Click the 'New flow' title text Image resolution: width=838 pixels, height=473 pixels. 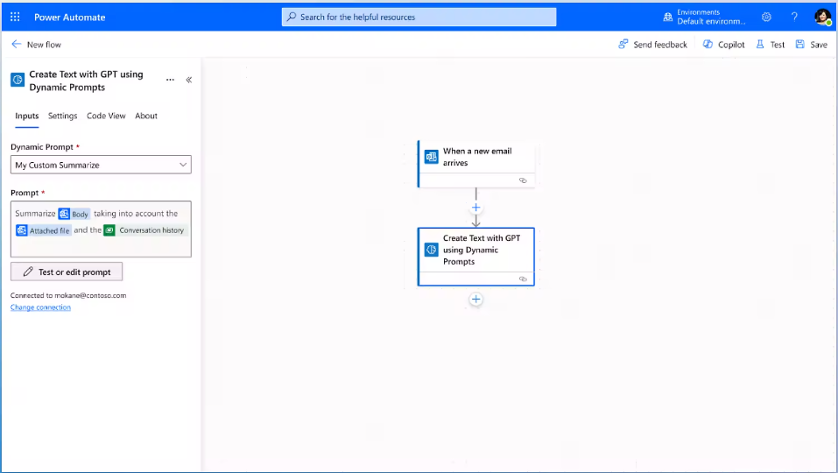point(44,45)
